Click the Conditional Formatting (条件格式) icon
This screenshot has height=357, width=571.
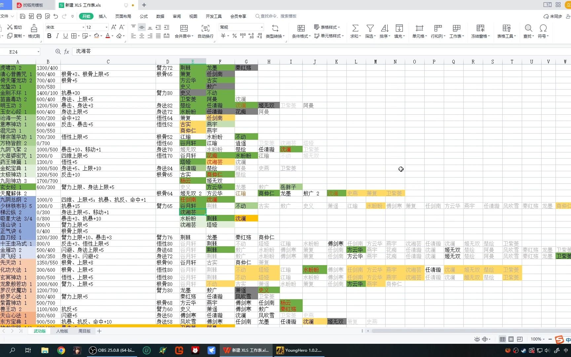point(301,28)
